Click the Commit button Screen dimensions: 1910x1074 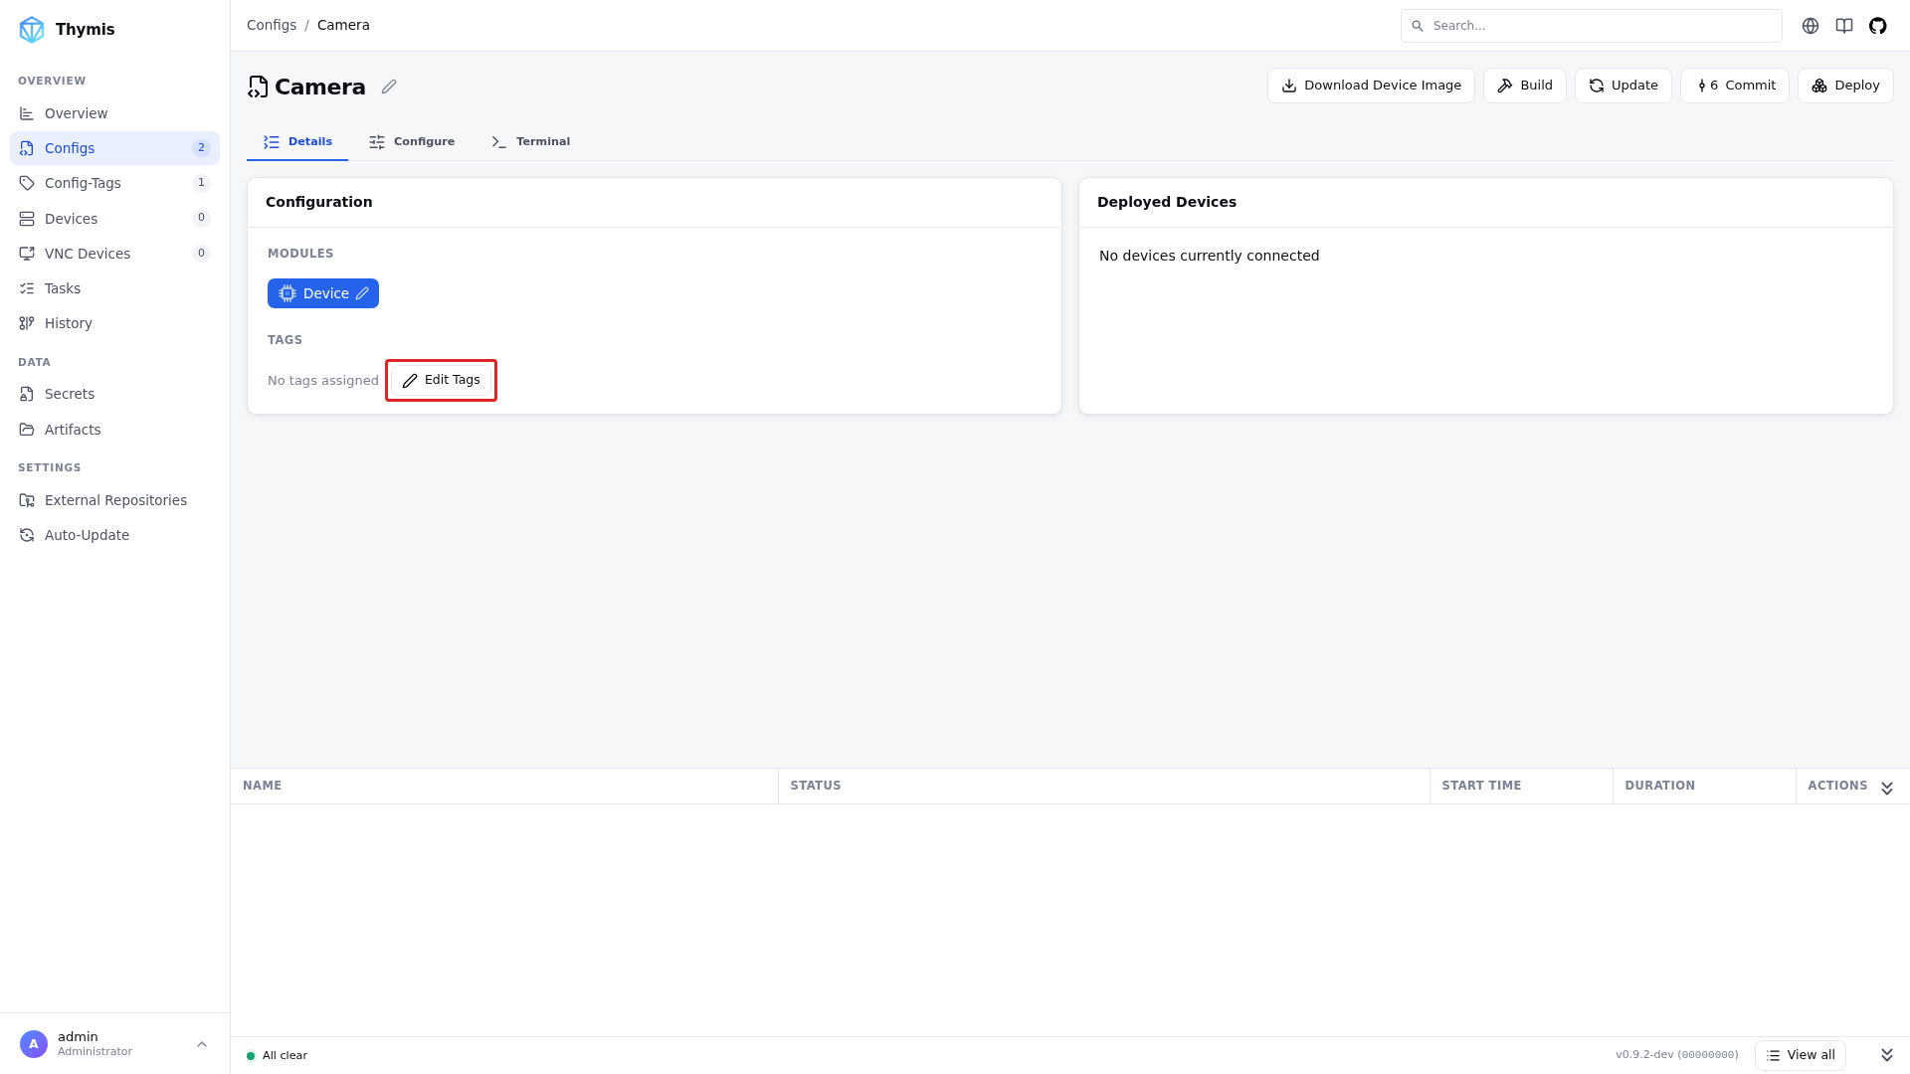pos(1734,86)
